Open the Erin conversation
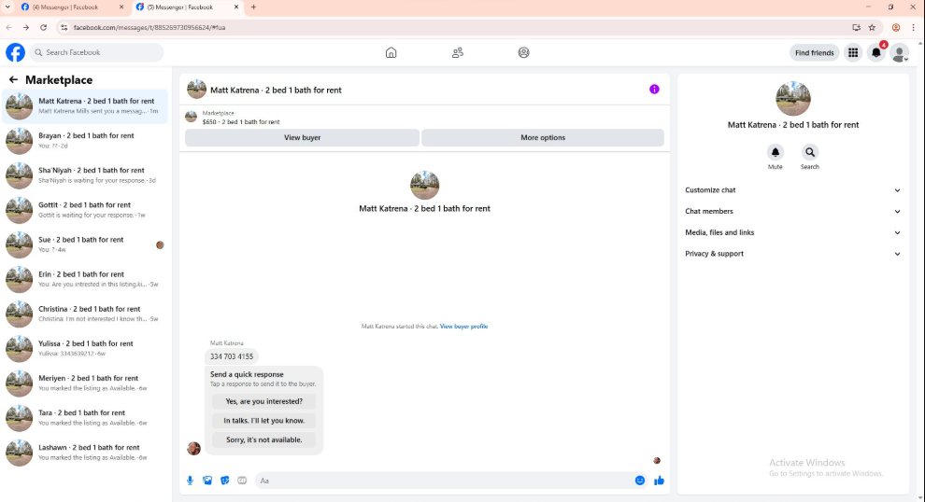Image resolution: width=925 pixels, height=502 pixels. click(85, 279)
